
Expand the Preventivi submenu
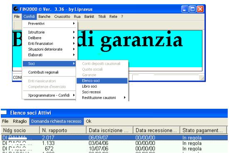point(49,24)
